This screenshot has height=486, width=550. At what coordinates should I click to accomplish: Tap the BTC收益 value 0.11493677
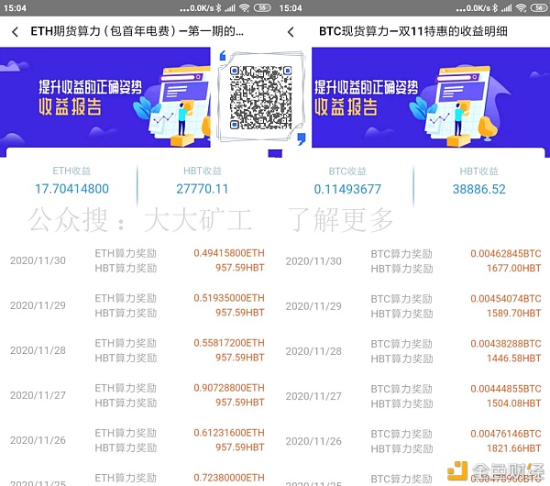(x=347, y=189)
